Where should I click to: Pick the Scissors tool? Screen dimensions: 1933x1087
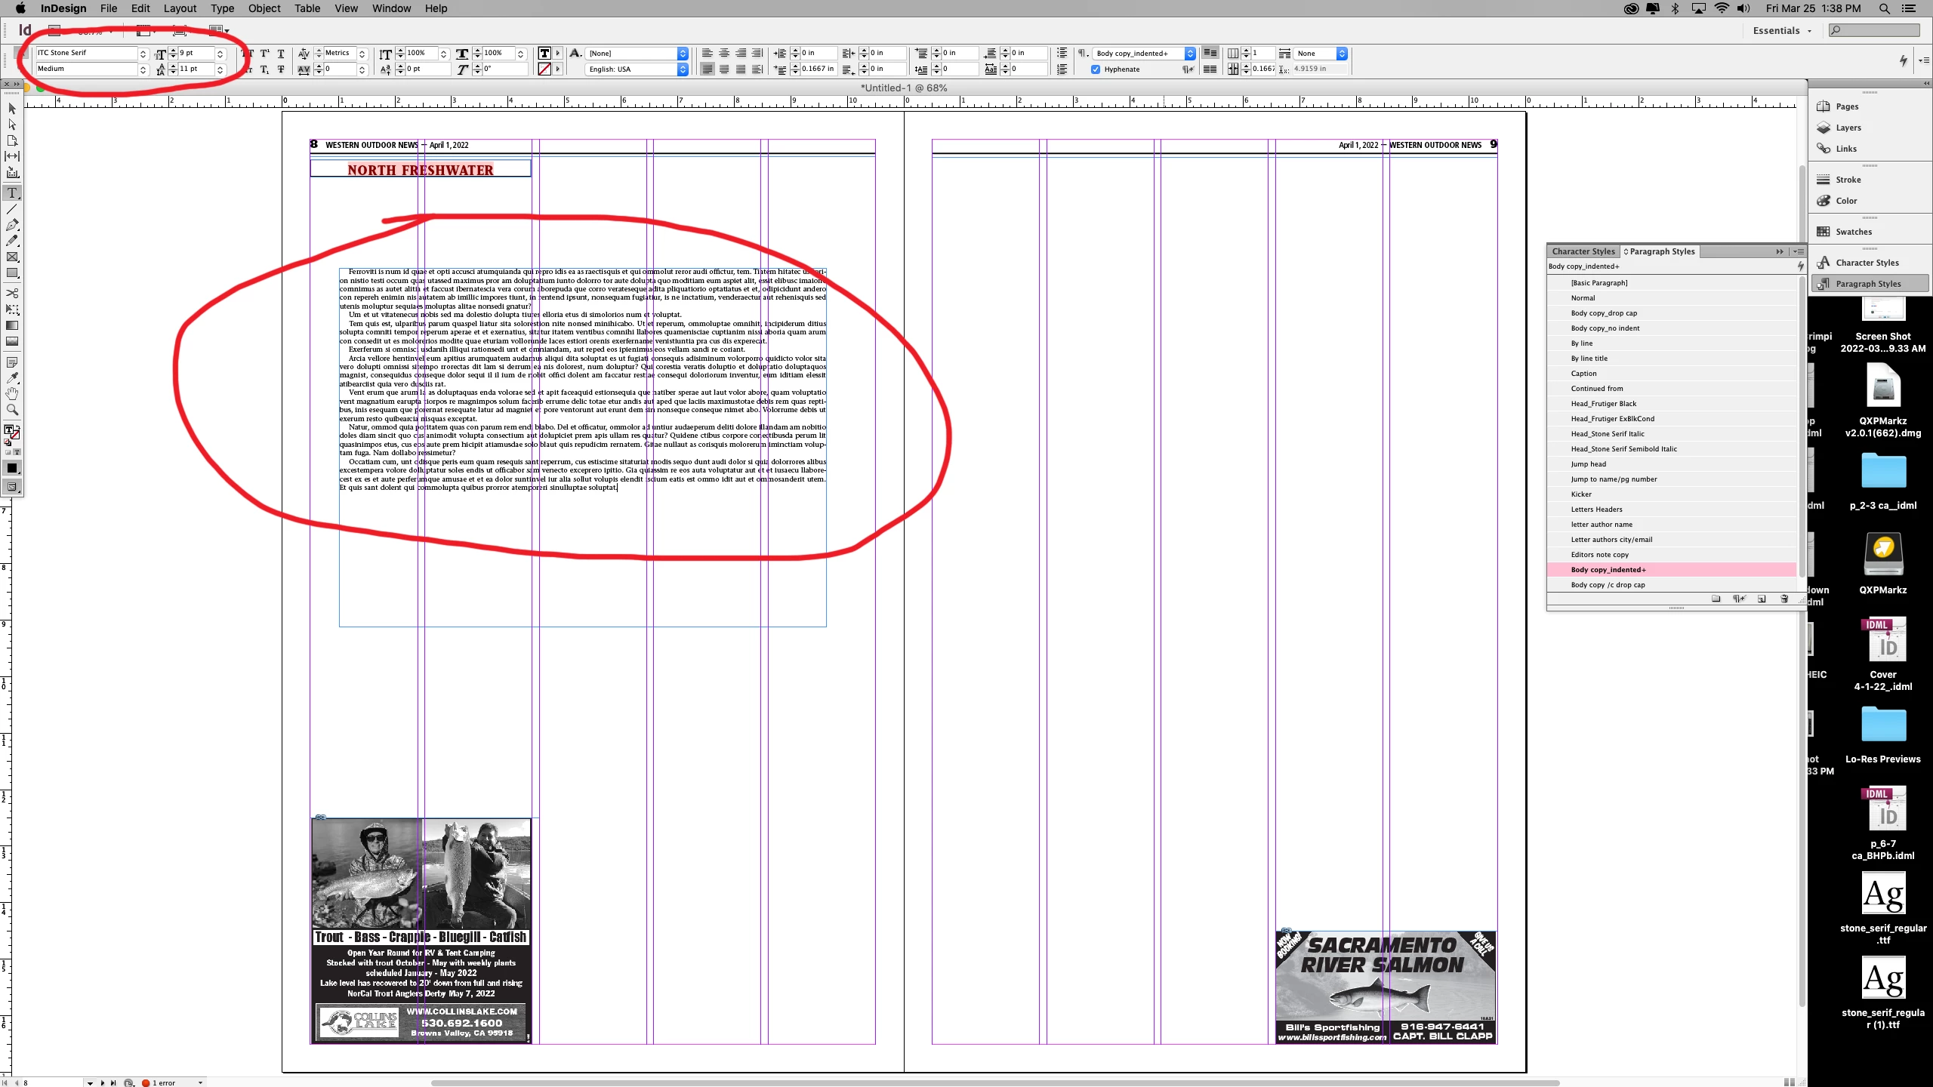pyautogui.click(x=12, y=293)
